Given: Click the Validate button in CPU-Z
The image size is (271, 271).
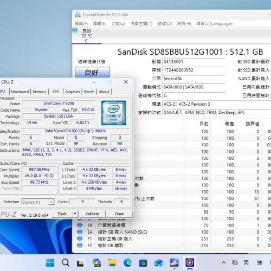Looking at the screenshot, I should pos(92,214).
